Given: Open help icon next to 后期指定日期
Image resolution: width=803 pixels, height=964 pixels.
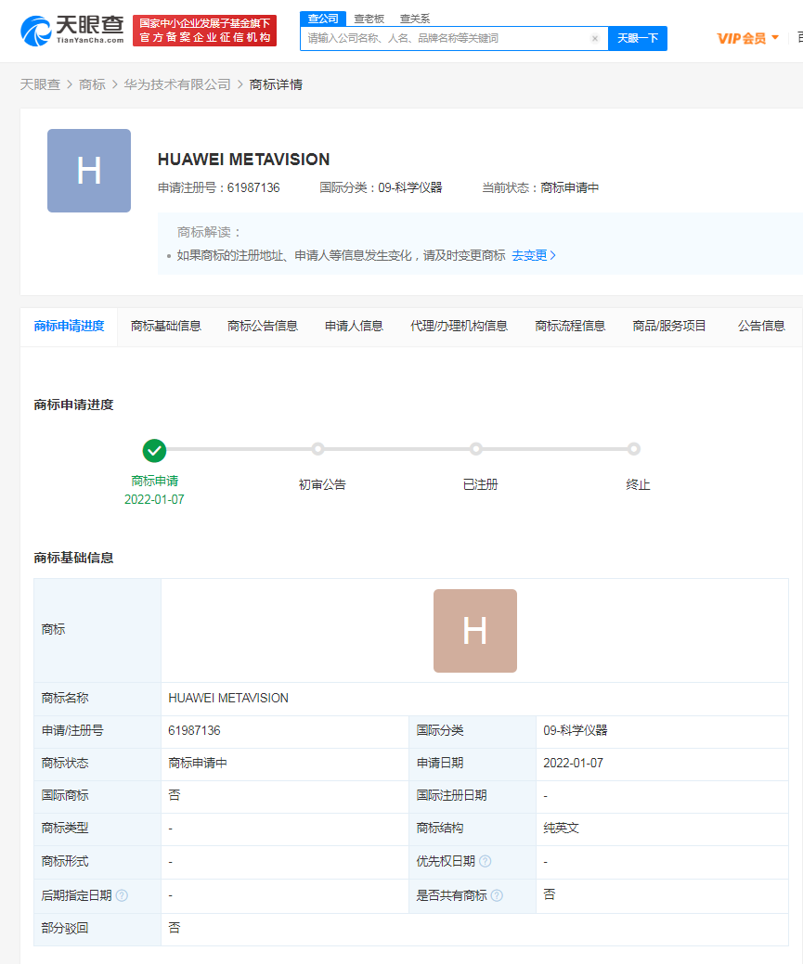Looking at the screenshot, I should point(122,895).
